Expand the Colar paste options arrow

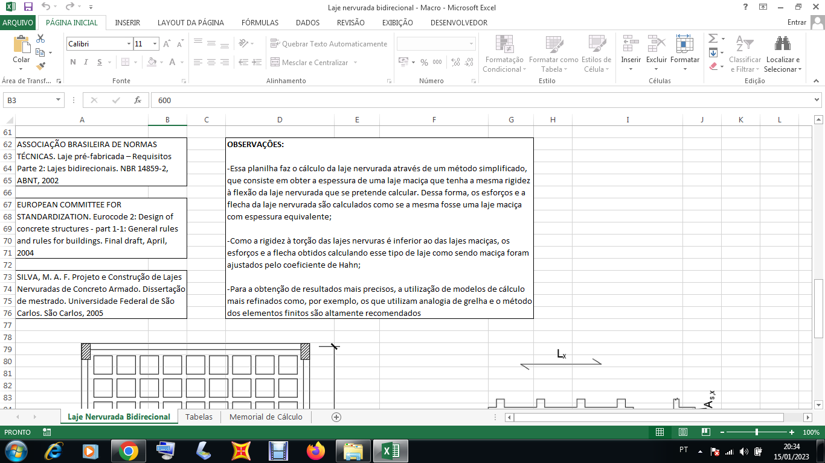(21, 69)
